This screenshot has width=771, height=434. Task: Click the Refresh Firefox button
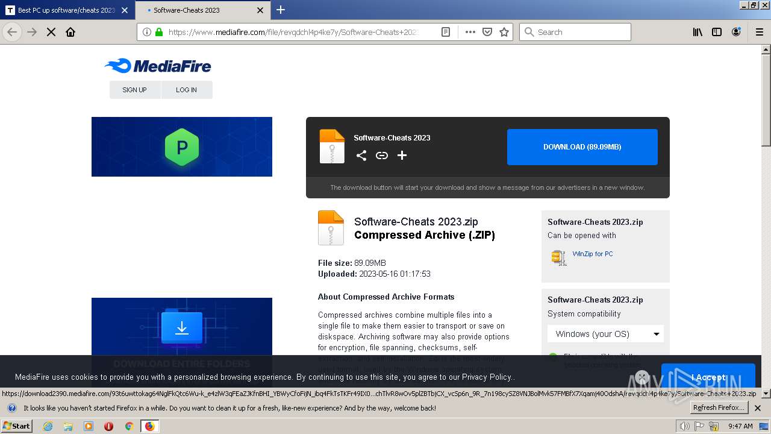(x=719, y=408)
